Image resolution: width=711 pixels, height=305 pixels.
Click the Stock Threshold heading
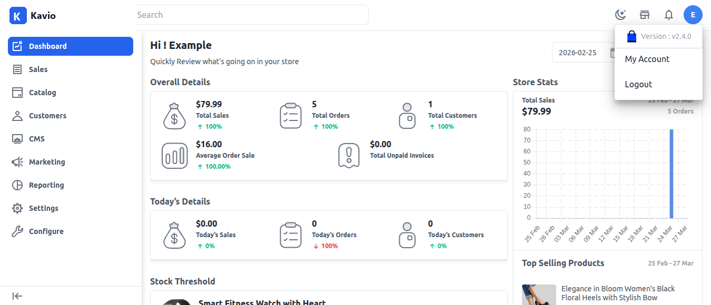click(x=183, y=281)
